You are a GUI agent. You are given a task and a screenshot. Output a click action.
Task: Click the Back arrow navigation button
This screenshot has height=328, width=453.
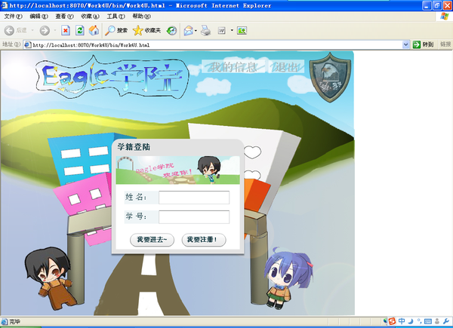tap(11, 30)
